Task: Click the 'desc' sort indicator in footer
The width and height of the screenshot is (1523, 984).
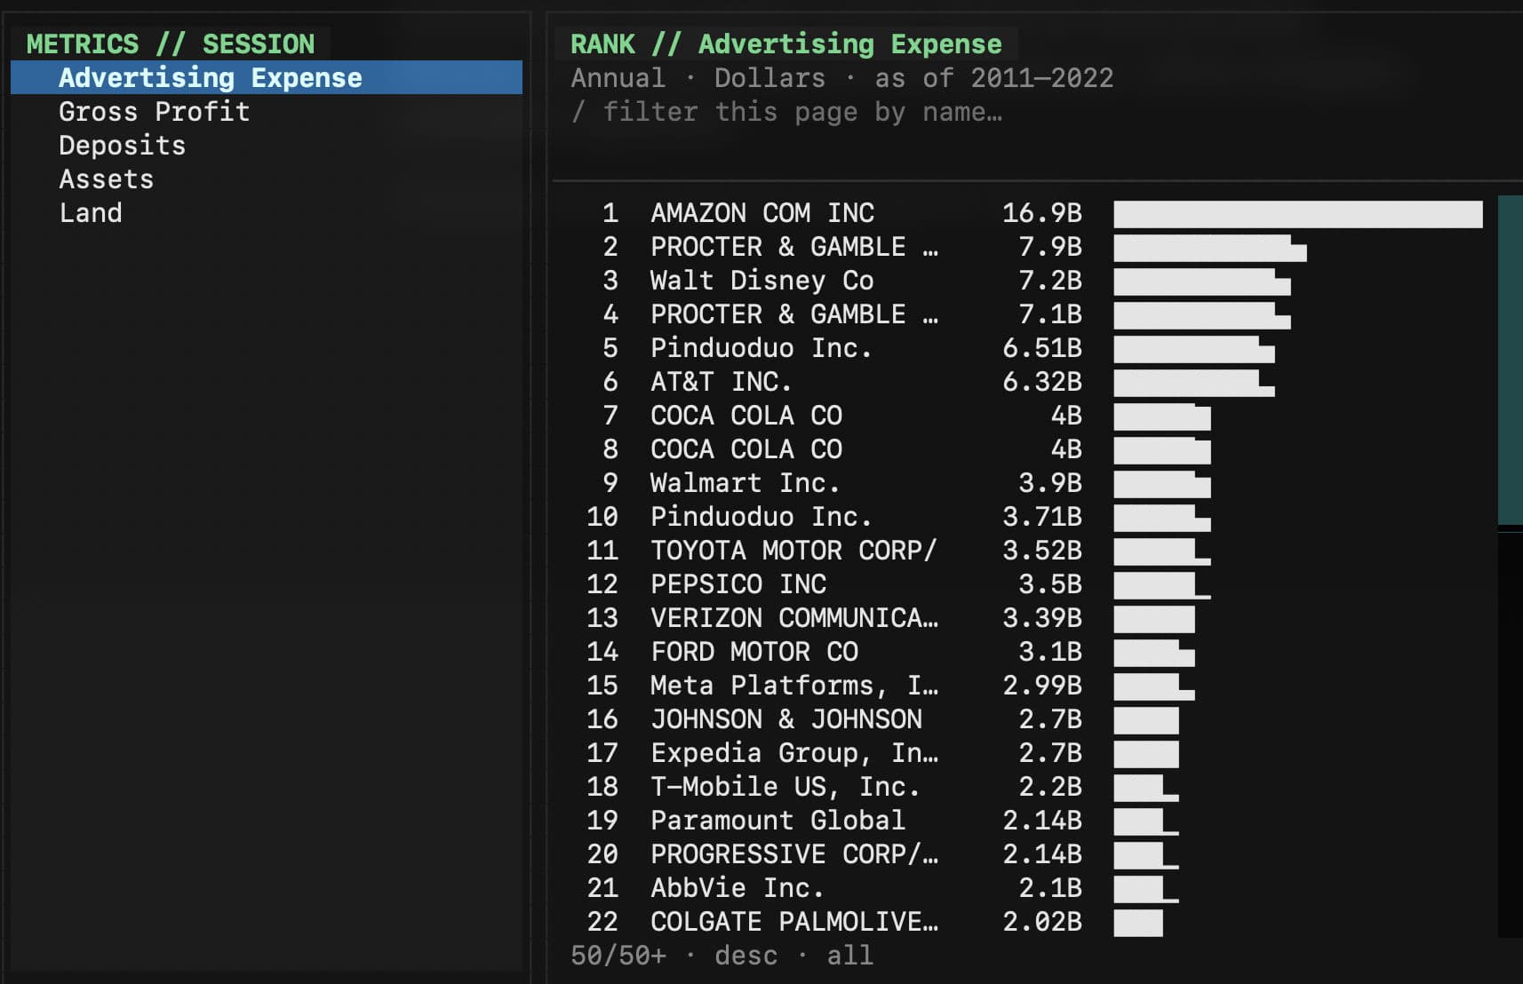Action: pyautogui.click(x=746, y=955)
